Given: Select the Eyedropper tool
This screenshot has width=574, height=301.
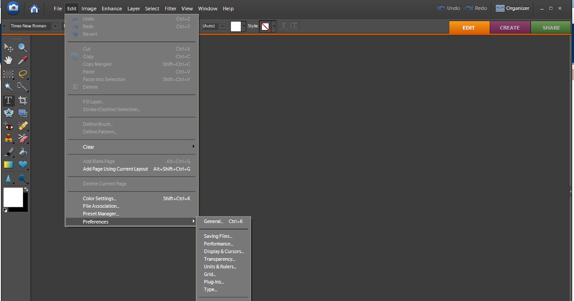Looking at the screenshot, I should pyautogui.click(x=22, y=60).
